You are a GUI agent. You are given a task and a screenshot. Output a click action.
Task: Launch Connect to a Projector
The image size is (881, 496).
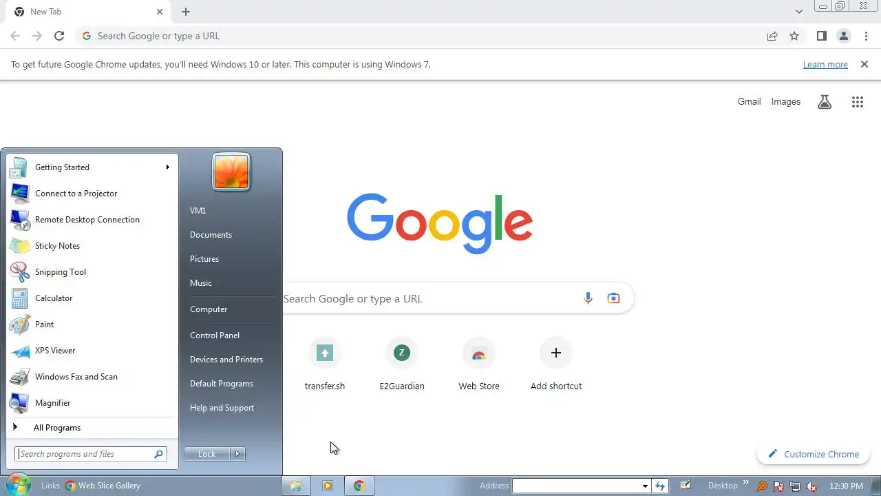pyautogui.click(x=91, y=194)
